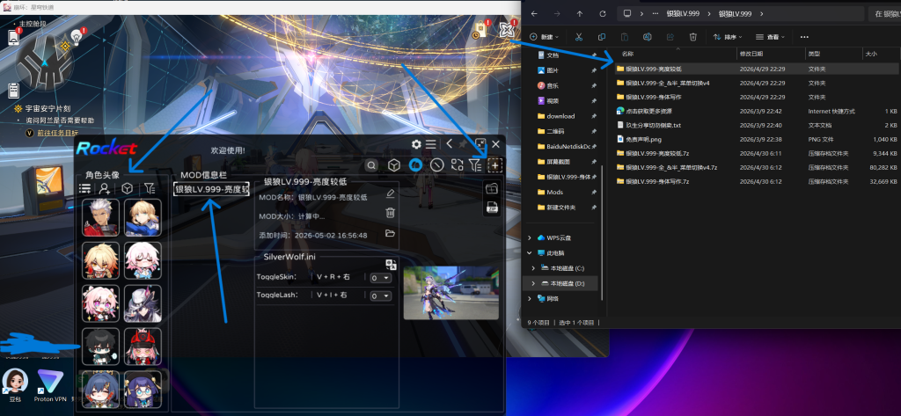The height and width of the screenshot is (416, 901).
Task: Open 图片 in Explorer sidebar
Action: click(553, 70)
